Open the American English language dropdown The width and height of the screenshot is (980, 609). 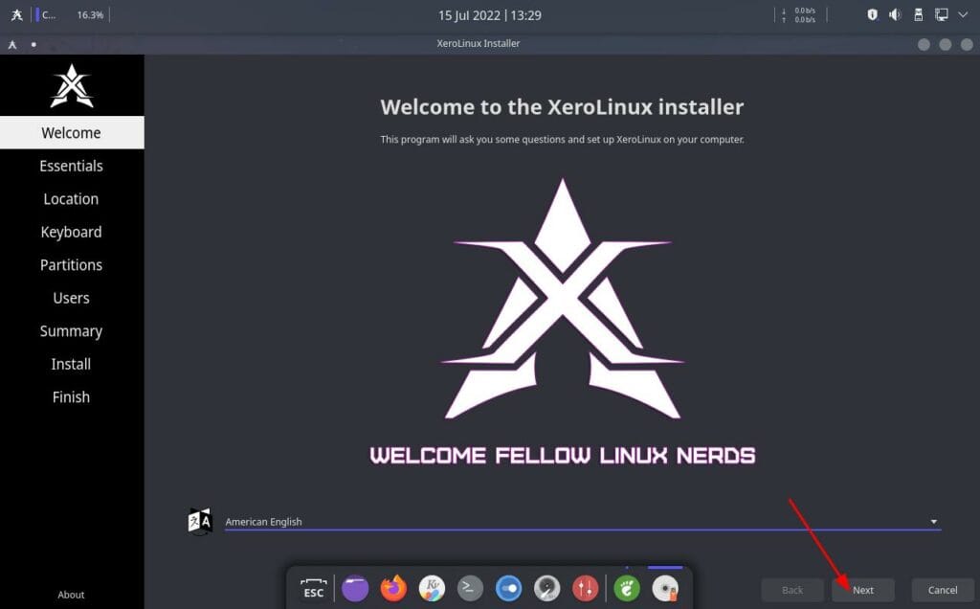pyautogui.click(x=583, y=522)
